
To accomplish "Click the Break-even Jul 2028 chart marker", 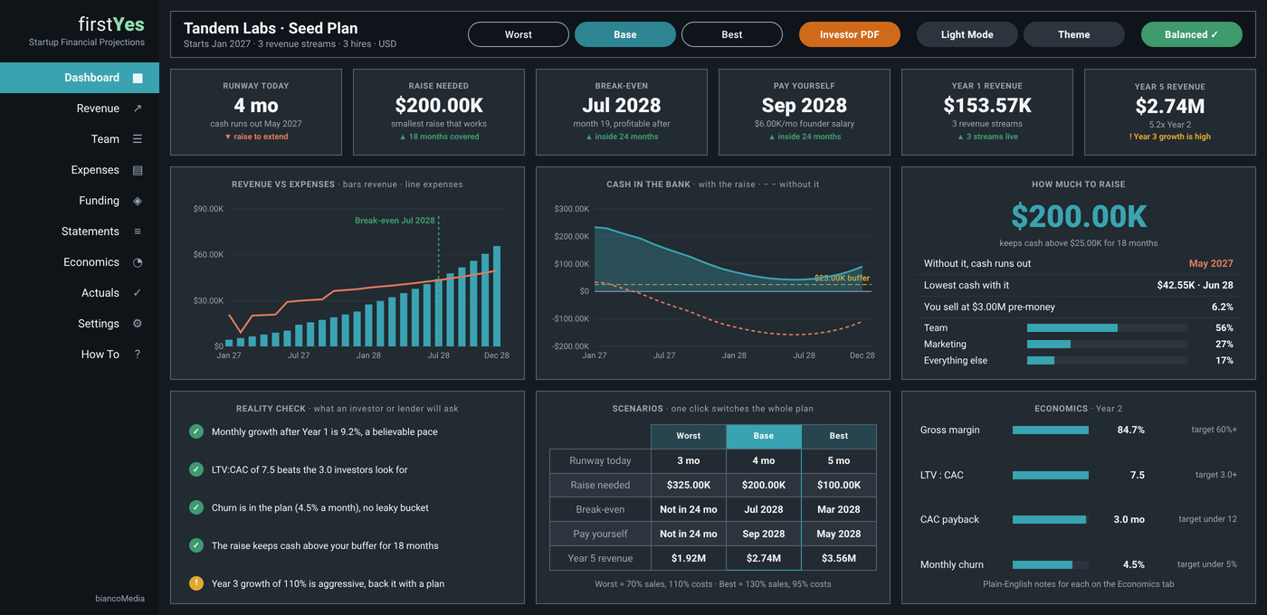I will click(395, 221).
